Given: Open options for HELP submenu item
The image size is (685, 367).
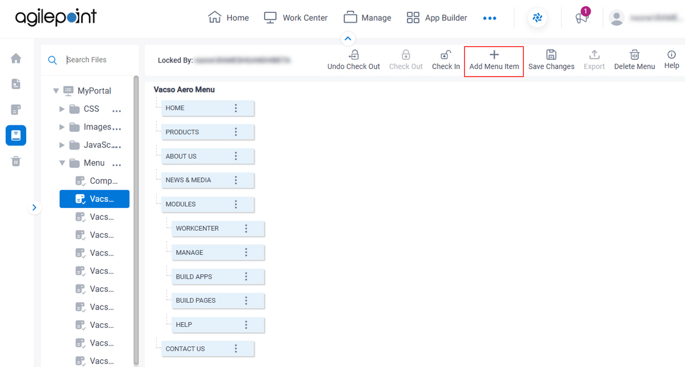Looking at the screenshot, I should tap(246, 324).
